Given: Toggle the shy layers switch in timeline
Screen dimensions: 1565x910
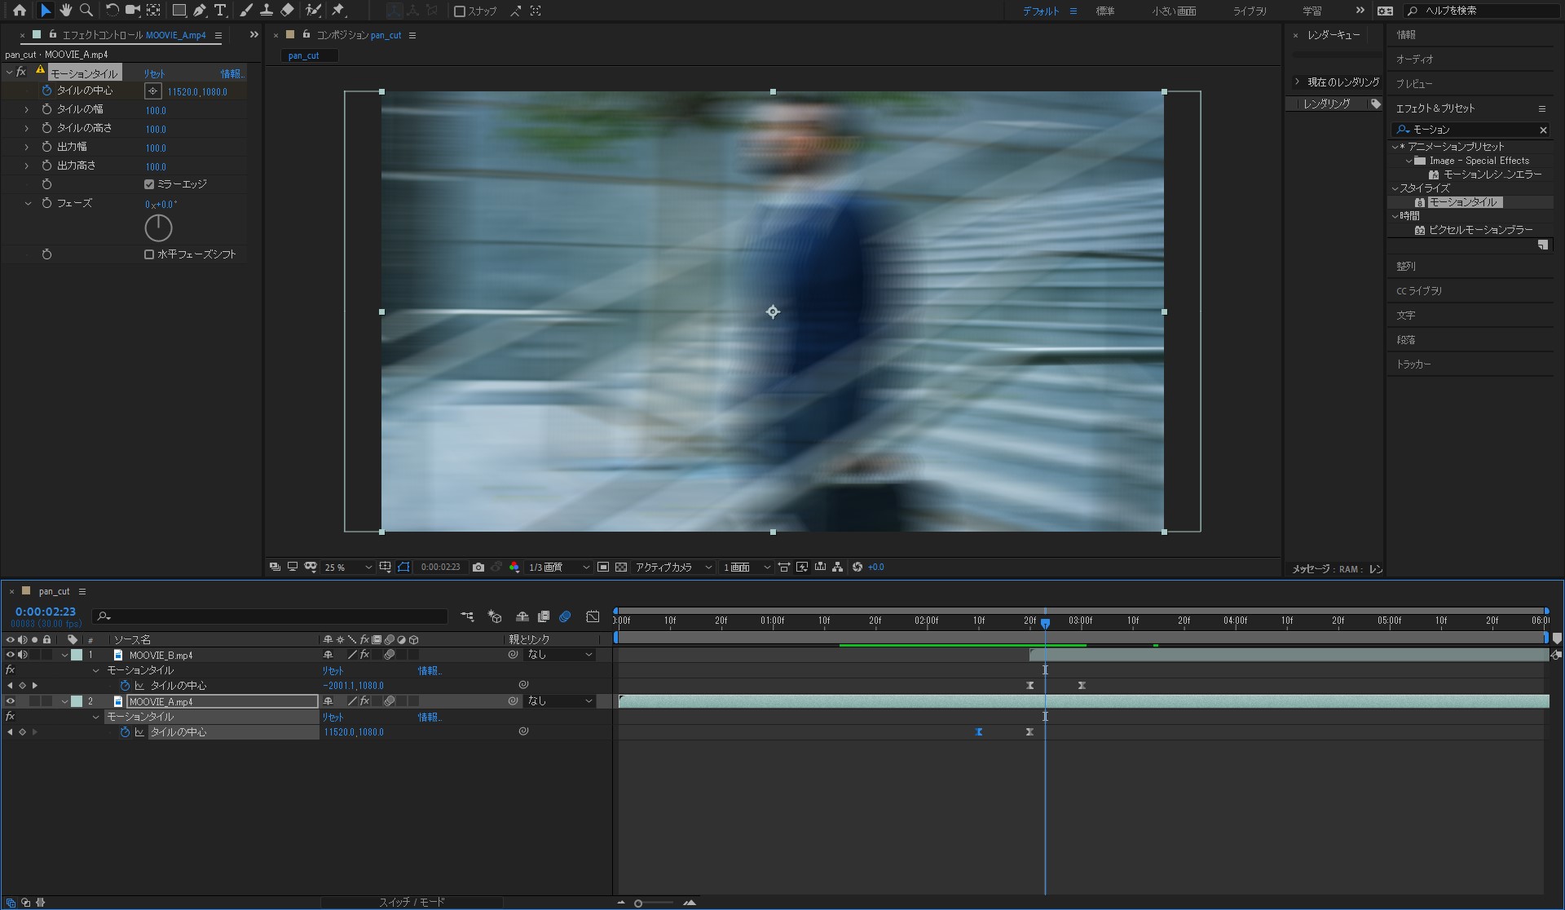Looking at the screenshot, I should pyautogui.click(x=522, y=616).
